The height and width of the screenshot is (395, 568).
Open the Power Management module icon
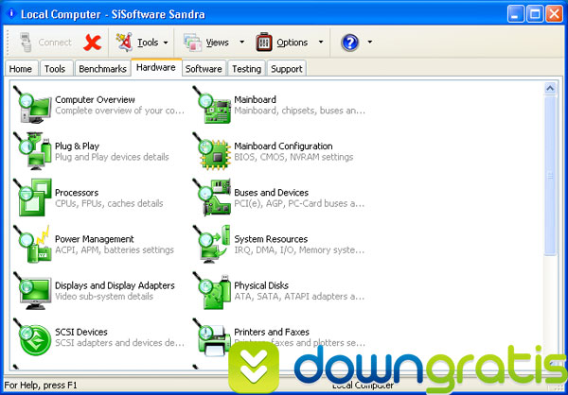(x=32, y=245)
